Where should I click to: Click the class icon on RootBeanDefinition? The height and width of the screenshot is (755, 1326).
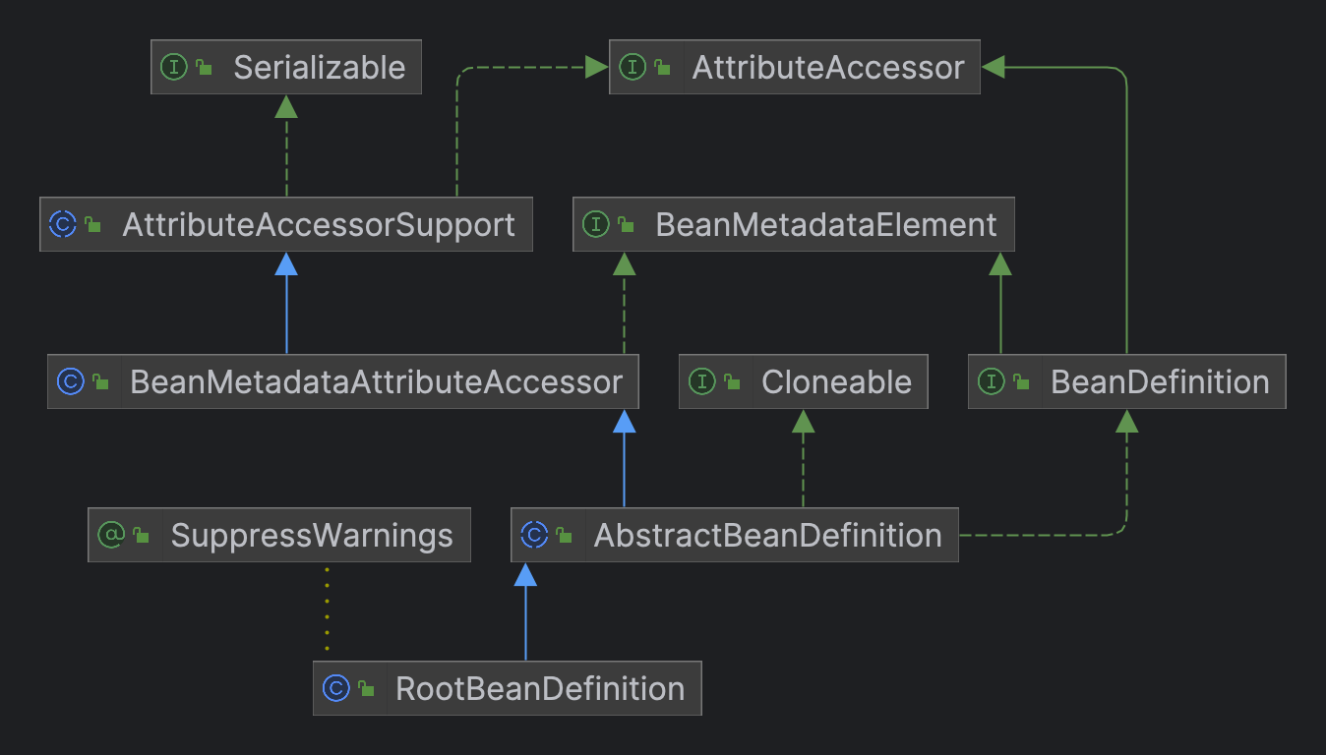click(x=335, y=688)
